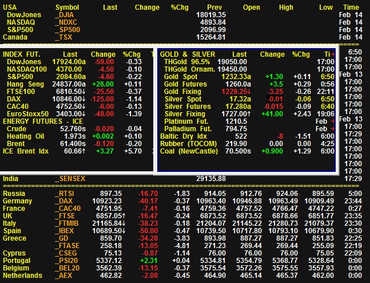Click Russia last value 897.35
The height and width of the screenshot is (283, 370).
pyautogui.click(x=111, y=194)
